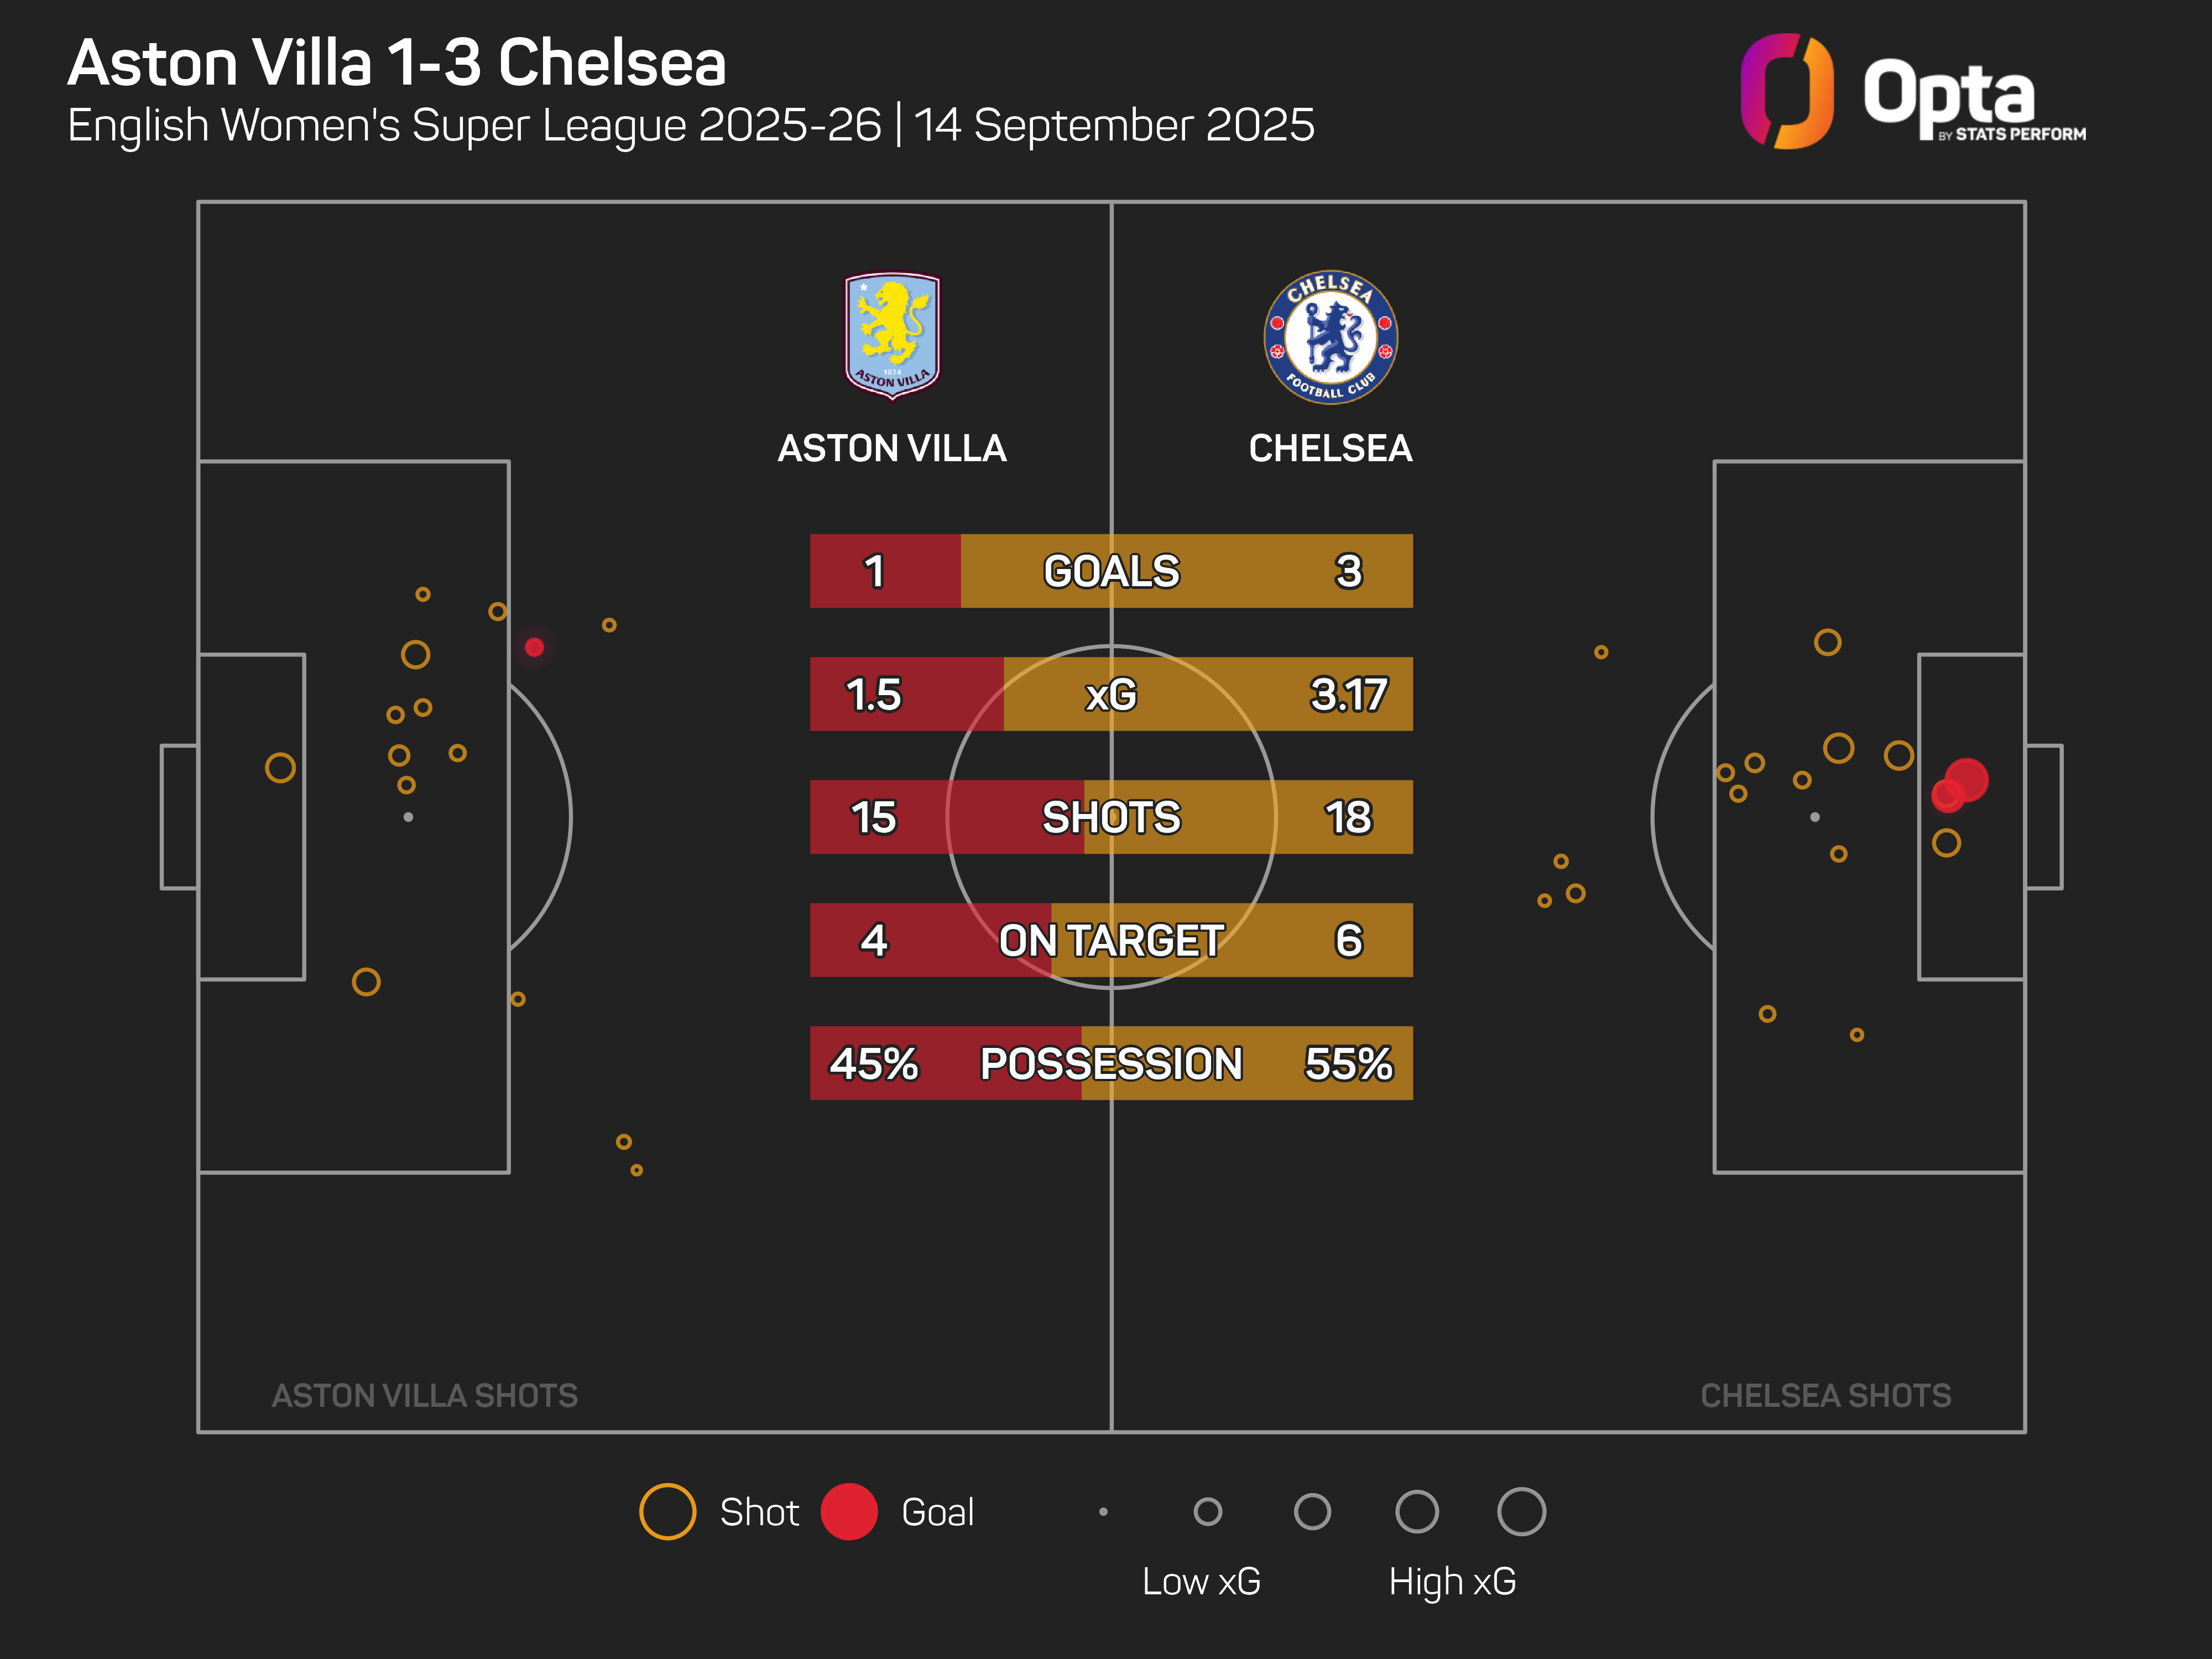This screenshot has width=2212, height=1659.
Task: Click the SHOTS stat bar label
Action: pyautogui.click(x=1111, y=817)
